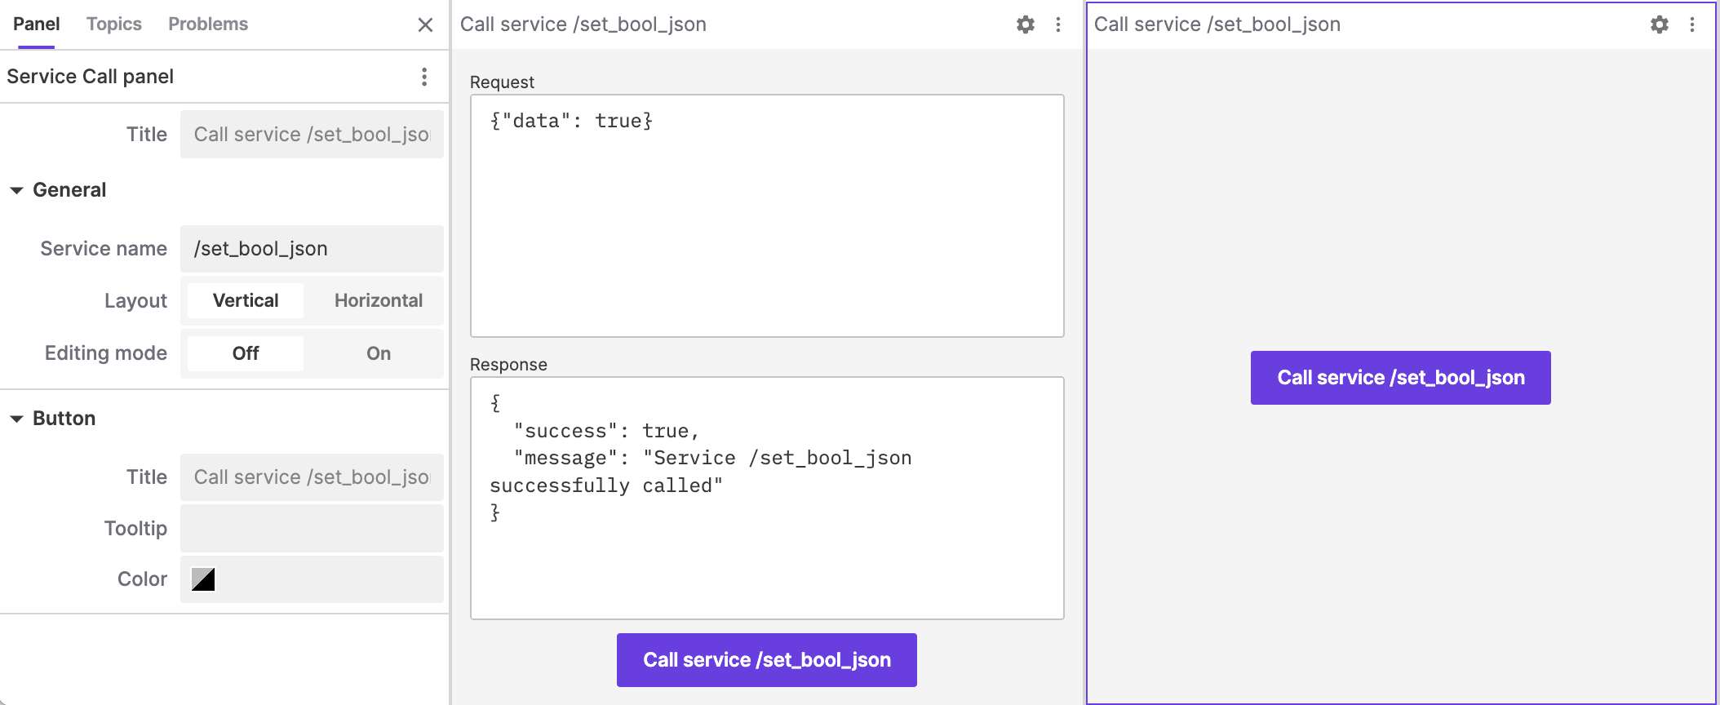Image resolution: width=1720 pixels, height=705 pixels.
Task: Turn Editing mode On
Action: 378,353
